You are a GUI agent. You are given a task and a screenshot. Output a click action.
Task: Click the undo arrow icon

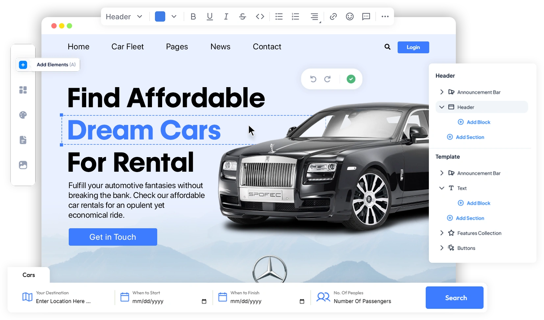pos(313,79)
